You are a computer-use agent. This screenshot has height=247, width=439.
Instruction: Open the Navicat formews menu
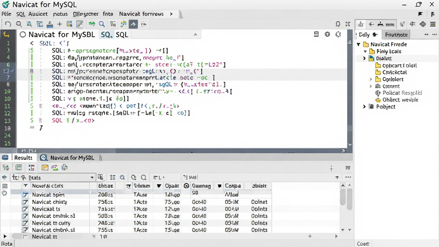click(141, 14)
